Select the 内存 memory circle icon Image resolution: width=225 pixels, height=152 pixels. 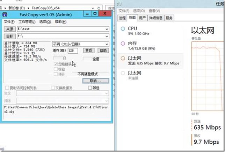pos(123,44)
